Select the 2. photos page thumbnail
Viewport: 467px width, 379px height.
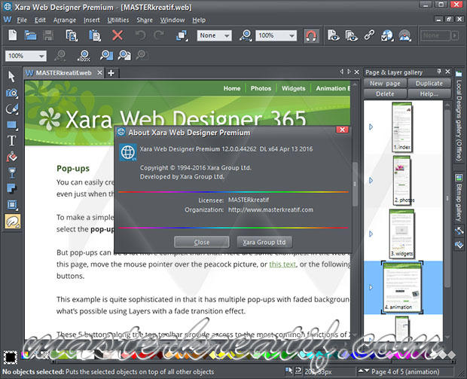tap(402, 180)
